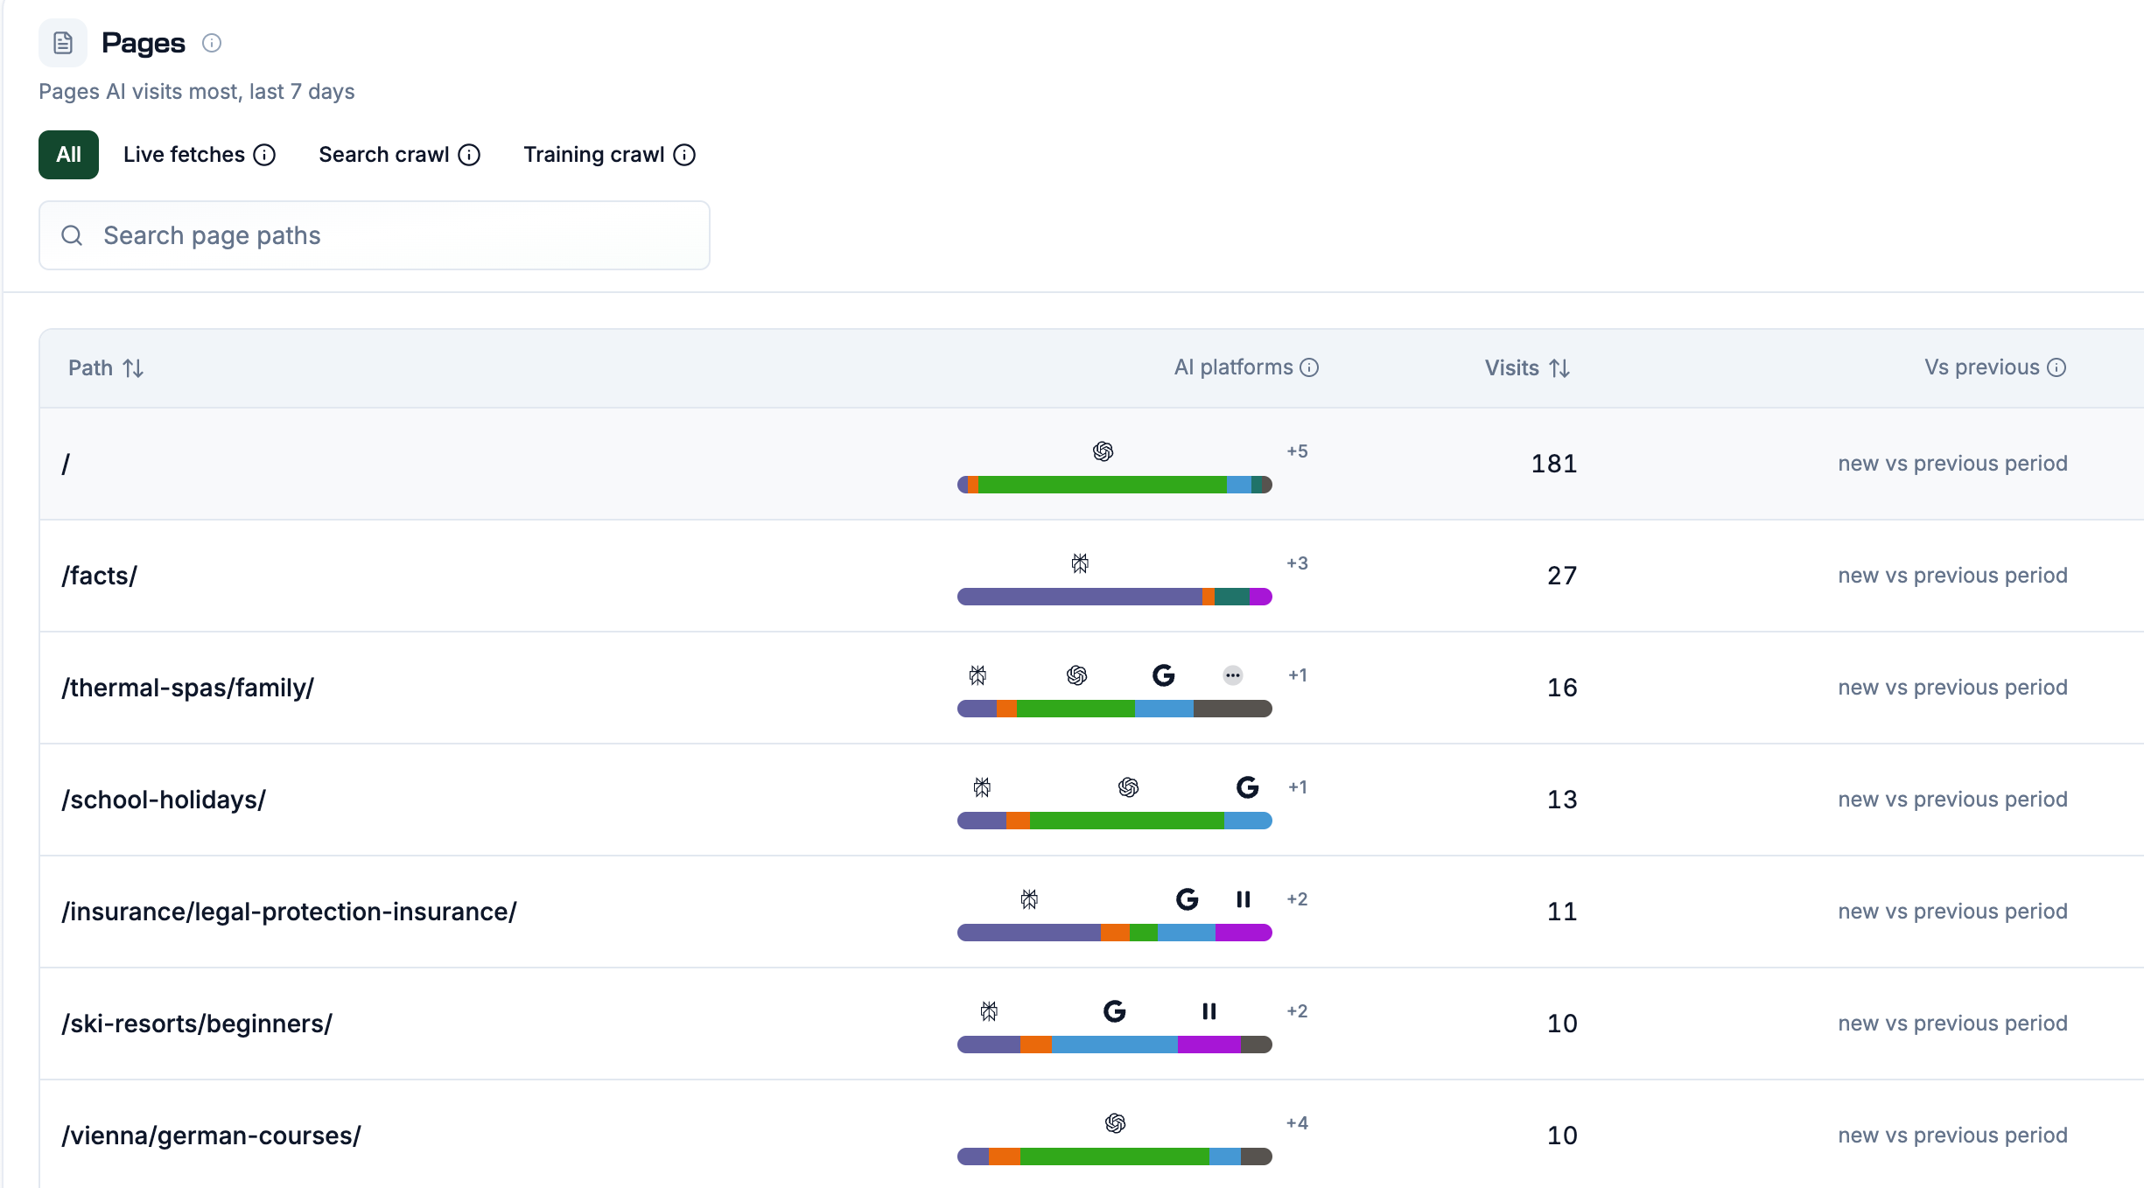Click the magnifier icon in the search field

tap(72, 235)
